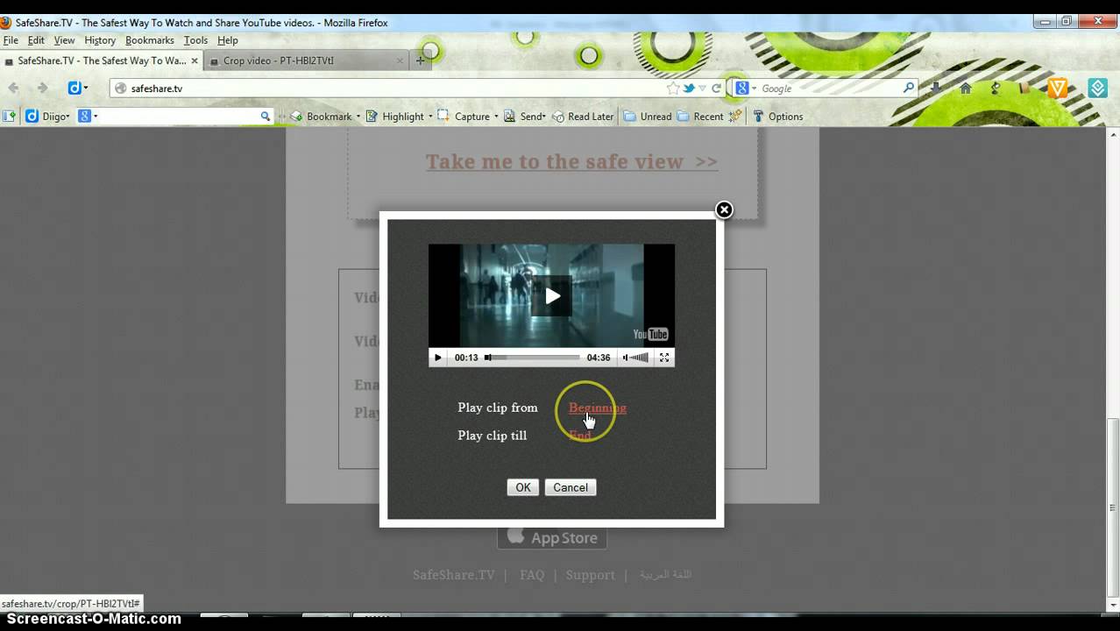Open the Edit menu
The width and height of the screenshot is (1120, 631).
point(36,40)
